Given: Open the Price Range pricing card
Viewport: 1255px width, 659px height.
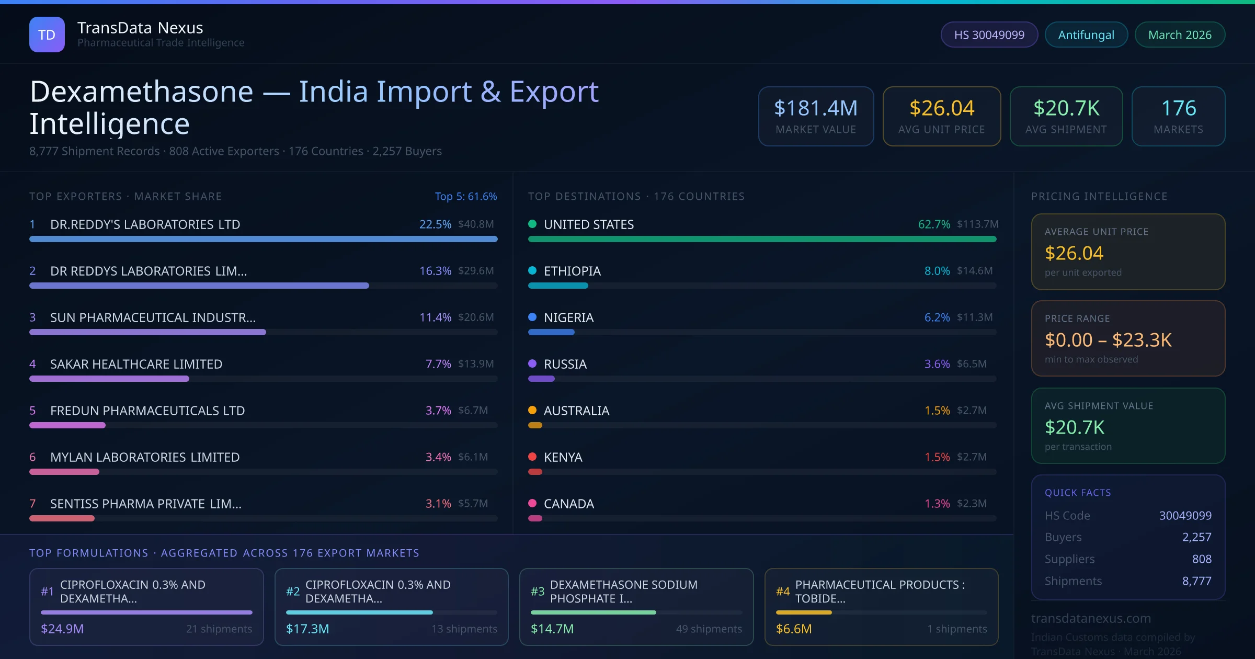Looking at the screenshot, I should (x=1128, y=338).
